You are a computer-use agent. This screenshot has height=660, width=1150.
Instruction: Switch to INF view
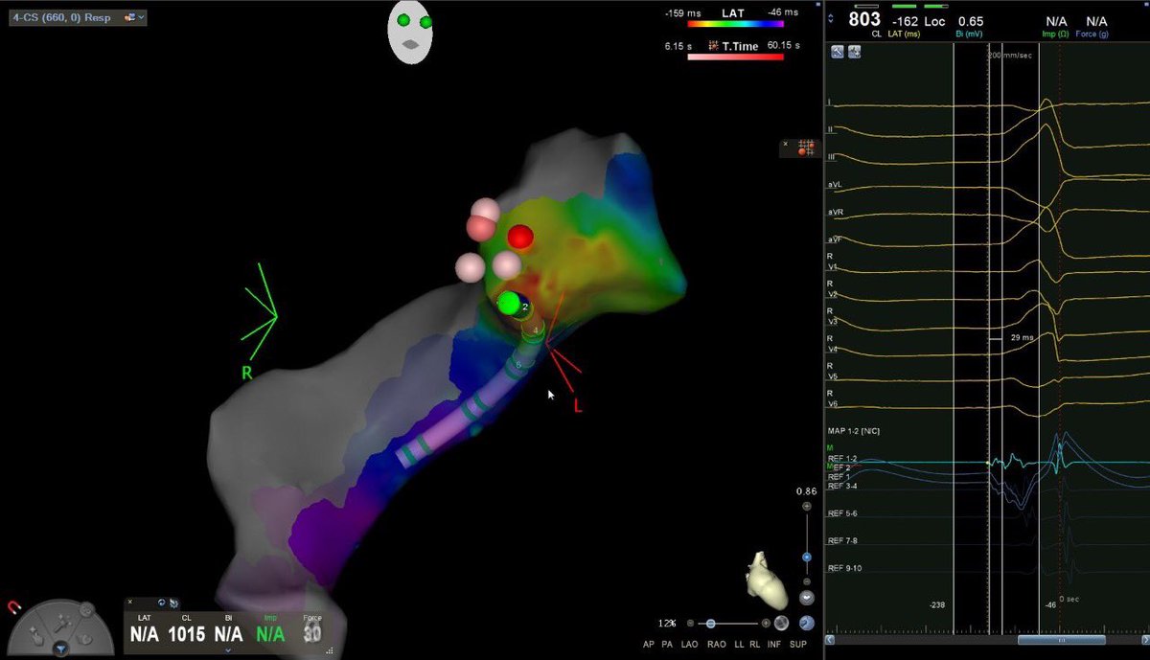tap(774, 645)
